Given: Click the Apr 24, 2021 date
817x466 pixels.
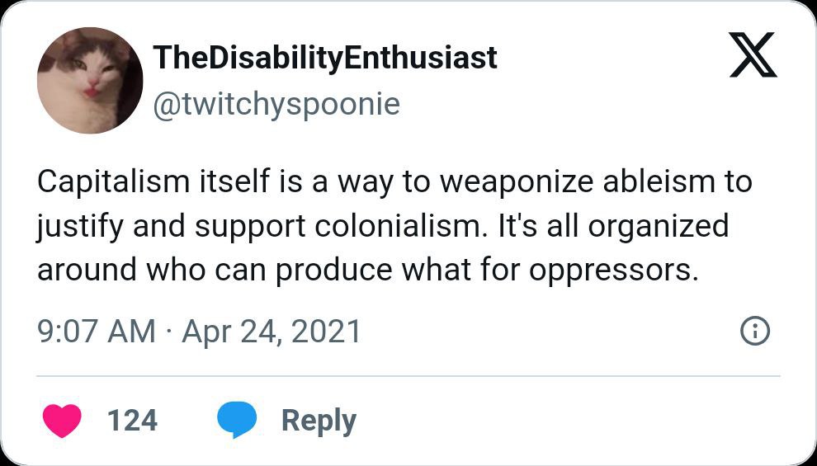Looking at the screenshot, I should (272, 332).
